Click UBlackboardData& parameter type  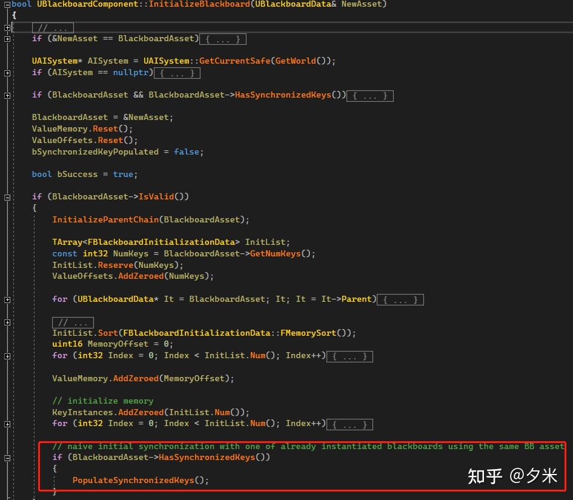click(x=296, y=4)
